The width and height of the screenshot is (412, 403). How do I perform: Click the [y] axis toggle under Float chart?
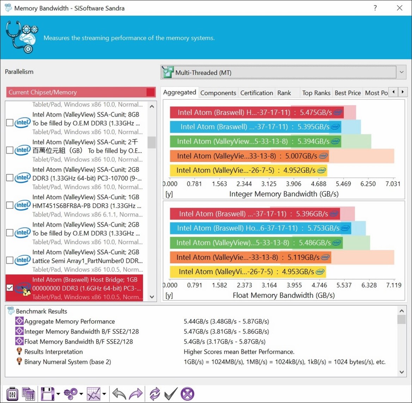tap(169, 295)
